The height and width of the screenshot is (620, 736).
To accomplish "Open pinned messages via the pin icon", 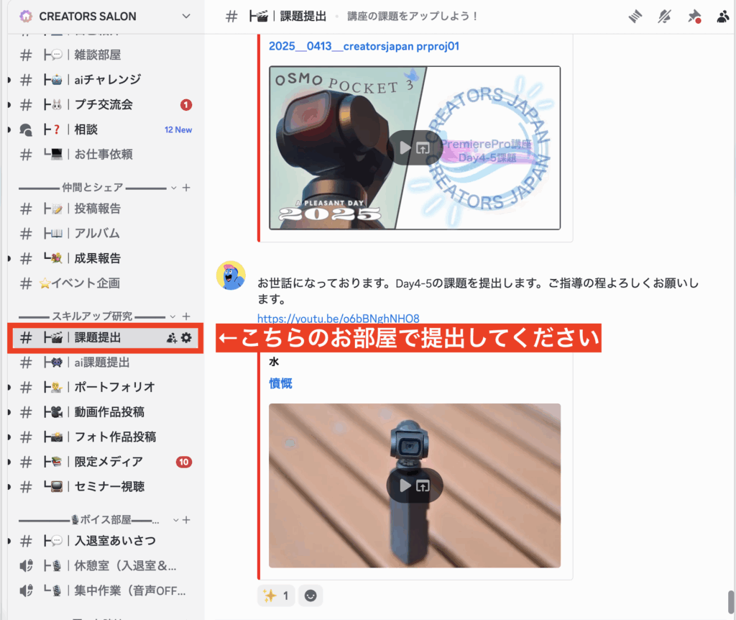I will pyautogui.click(x=694, y=17).
